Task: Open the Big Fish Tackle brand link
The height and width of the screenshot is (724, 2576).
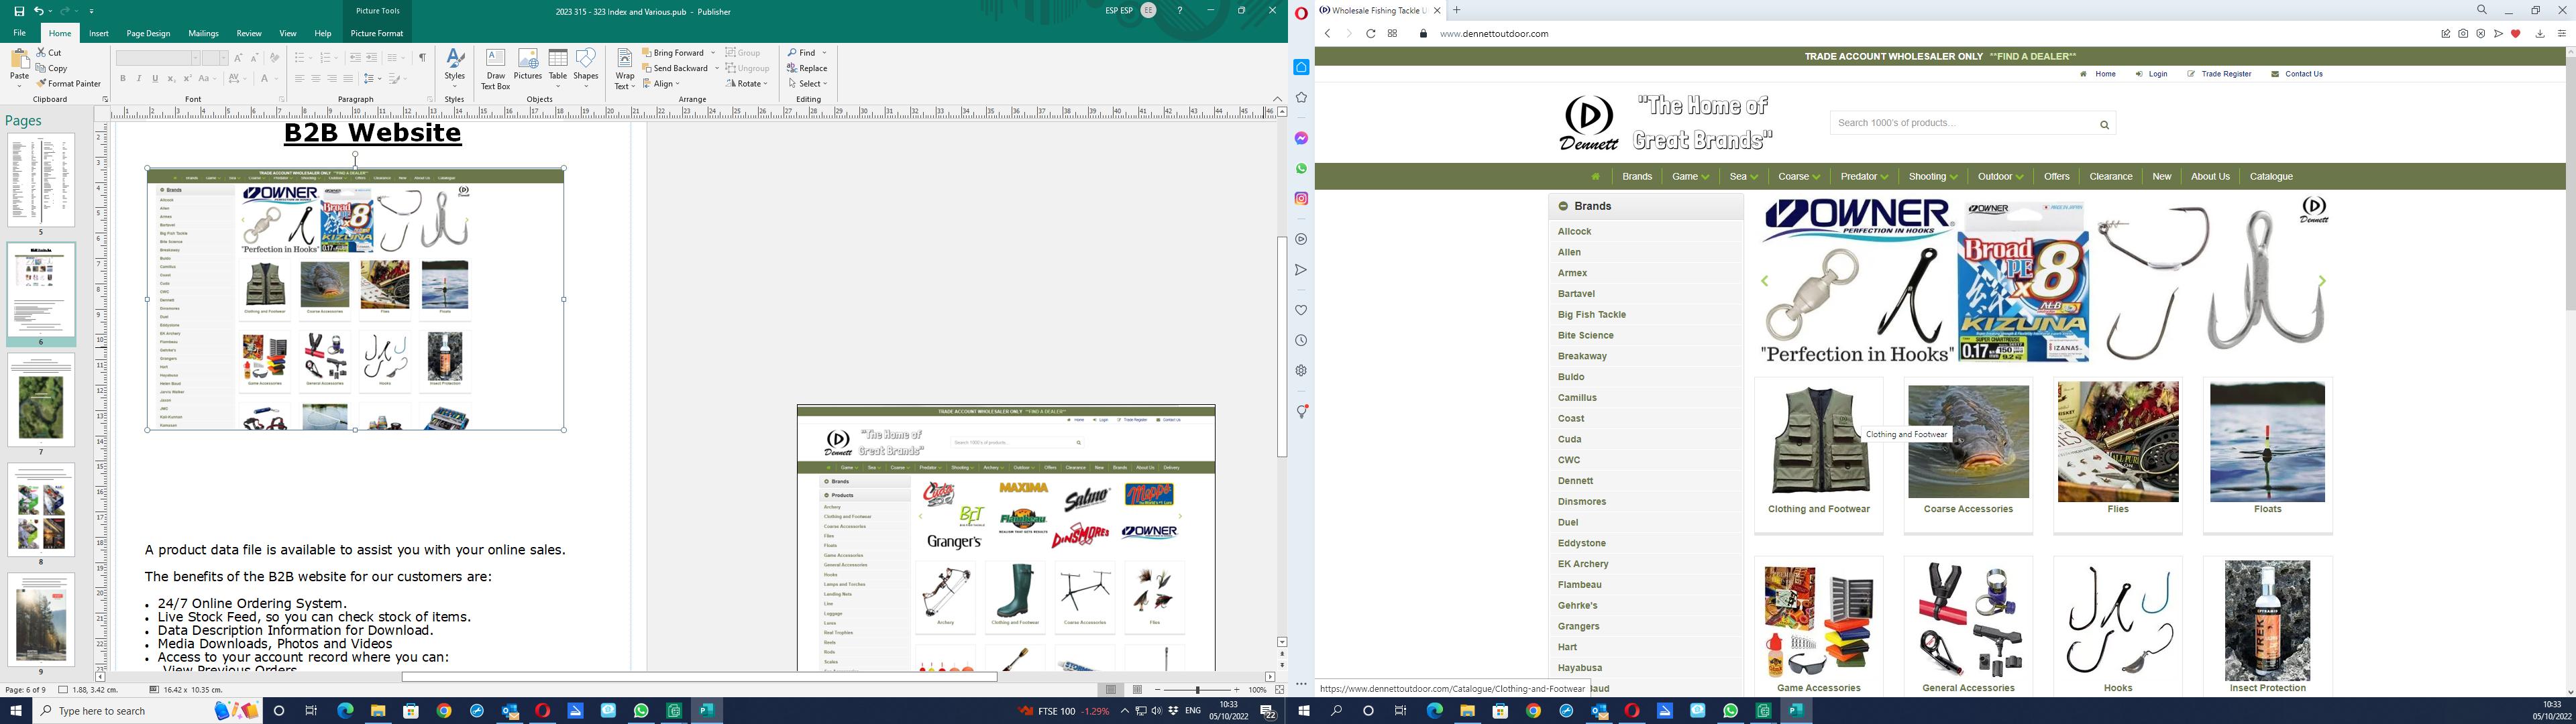Action: pyautogui.click(x=1591, y=315)
